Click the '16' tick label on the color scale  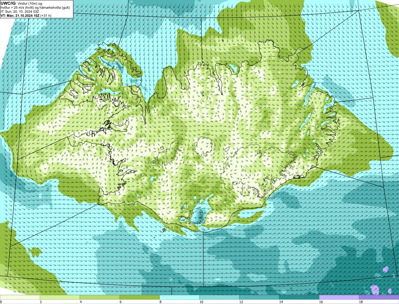pos(321,302)
